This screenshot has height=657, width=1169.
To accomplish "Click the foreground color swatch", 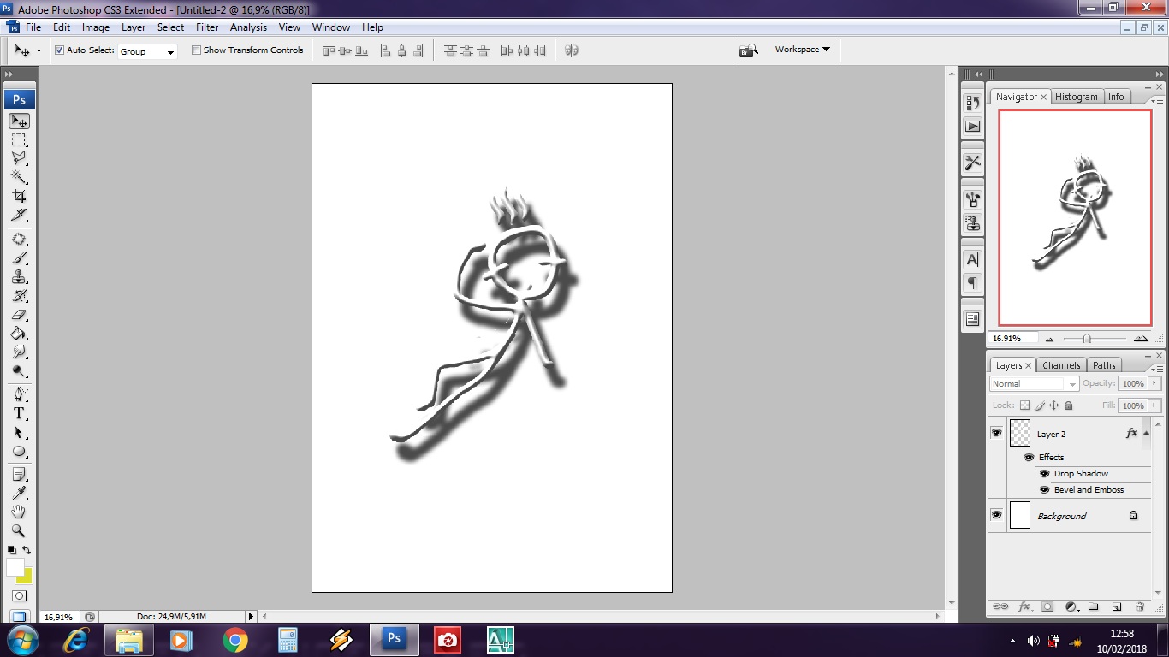I will tap(15, 567).
